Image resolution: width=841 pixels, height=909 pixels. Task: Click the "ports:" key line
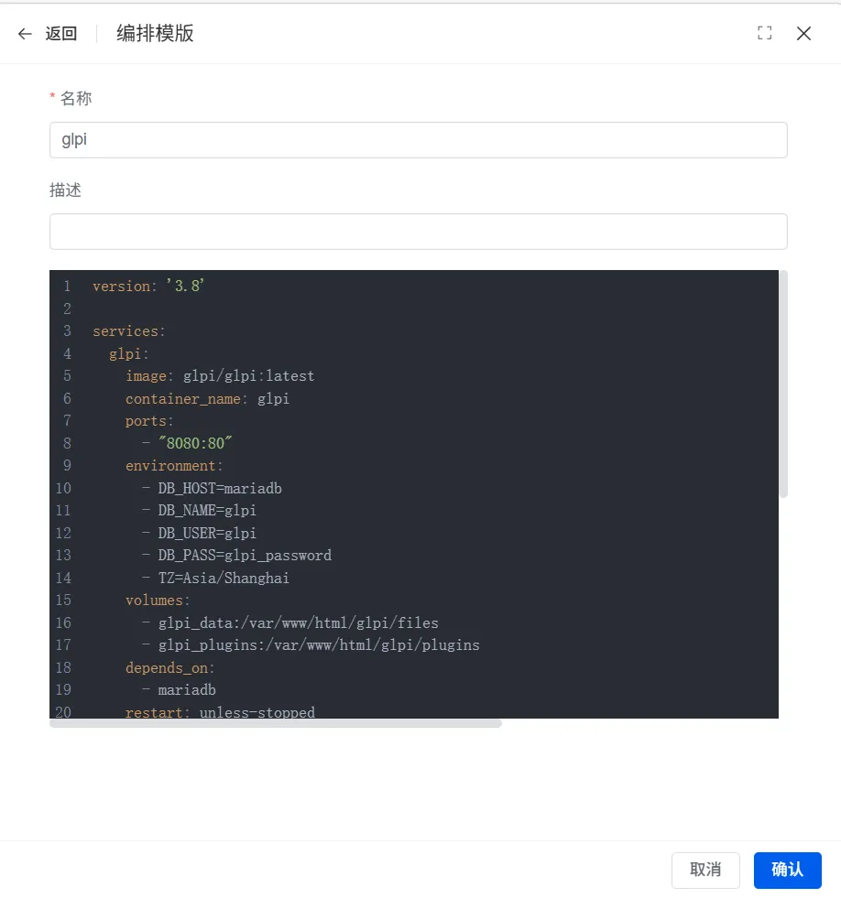[x=149, y=421]
